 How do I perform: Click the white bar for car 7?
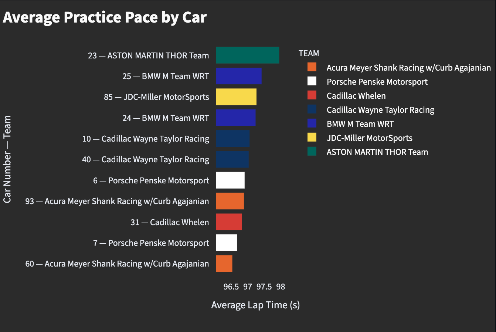tap(226, 243)
